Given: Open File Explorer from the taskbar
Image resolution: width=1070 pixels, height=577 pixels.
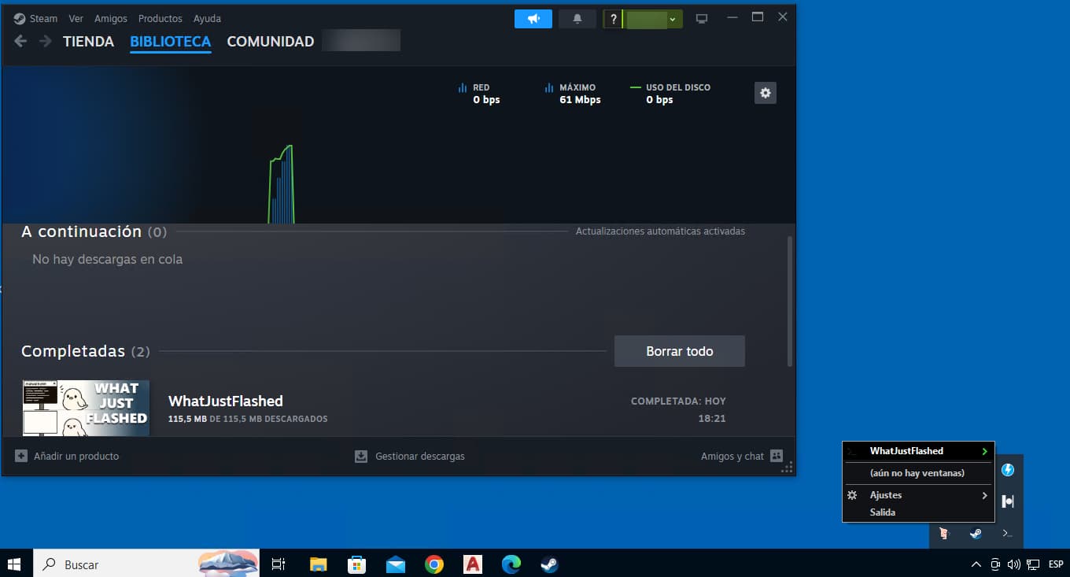Looking at the screenshot, I should tap(318, 564).
